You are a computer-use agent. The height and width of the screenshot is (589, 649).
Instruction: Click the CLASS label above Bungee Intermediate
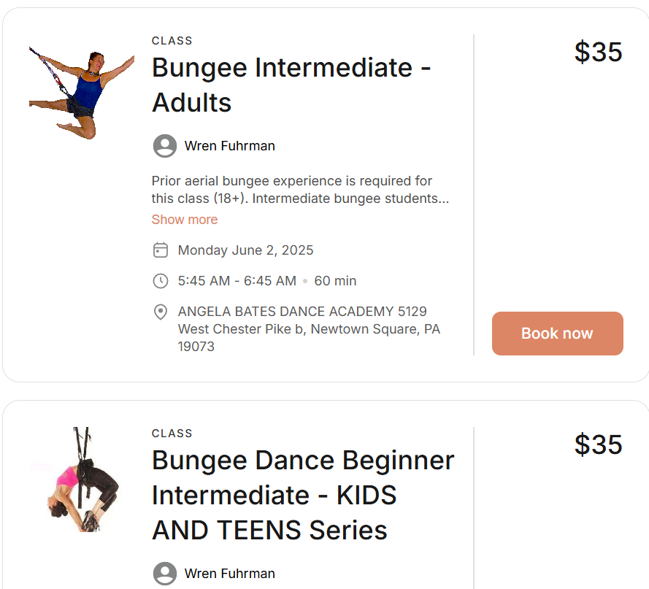click(172, 41)
